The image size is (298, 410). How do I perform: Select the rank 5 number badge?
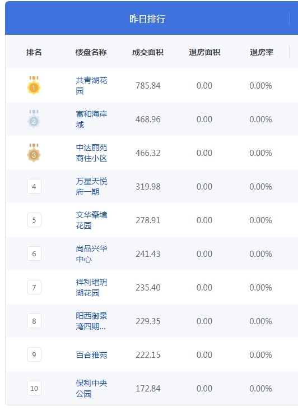click(34, 220)
